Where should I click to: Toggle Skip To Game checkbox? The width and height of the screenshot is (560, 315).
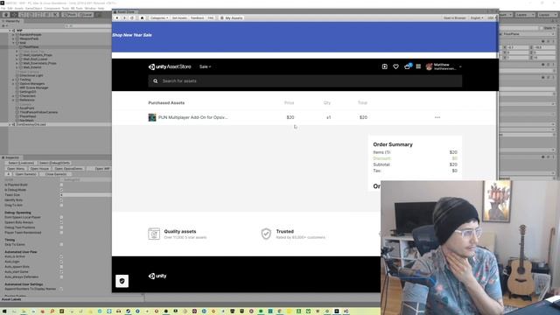pyautogui.click(x=61, y=245)
